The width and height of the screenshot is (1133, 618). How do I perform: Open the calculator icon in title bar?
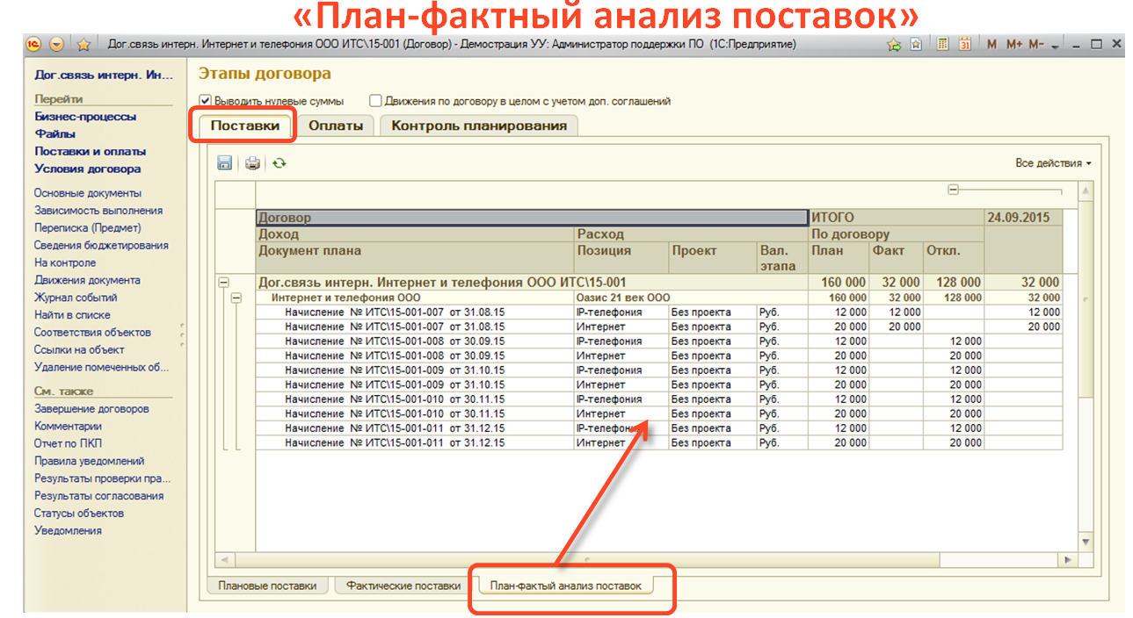tap(942, 44)
